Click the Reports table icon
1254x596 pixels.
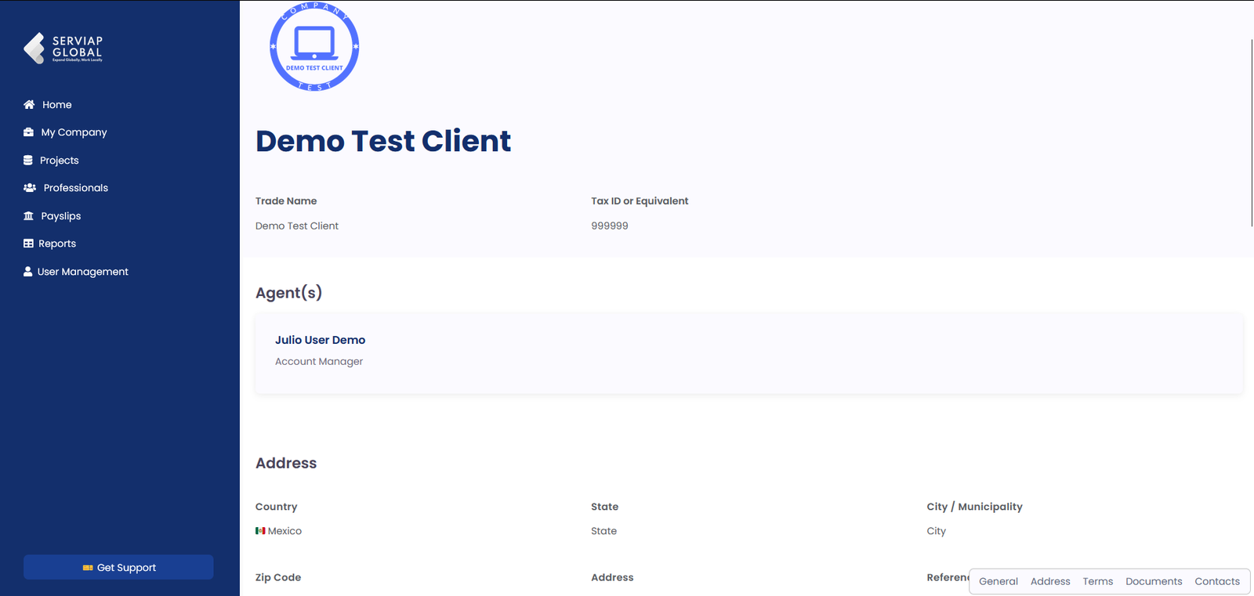point(28,244)
